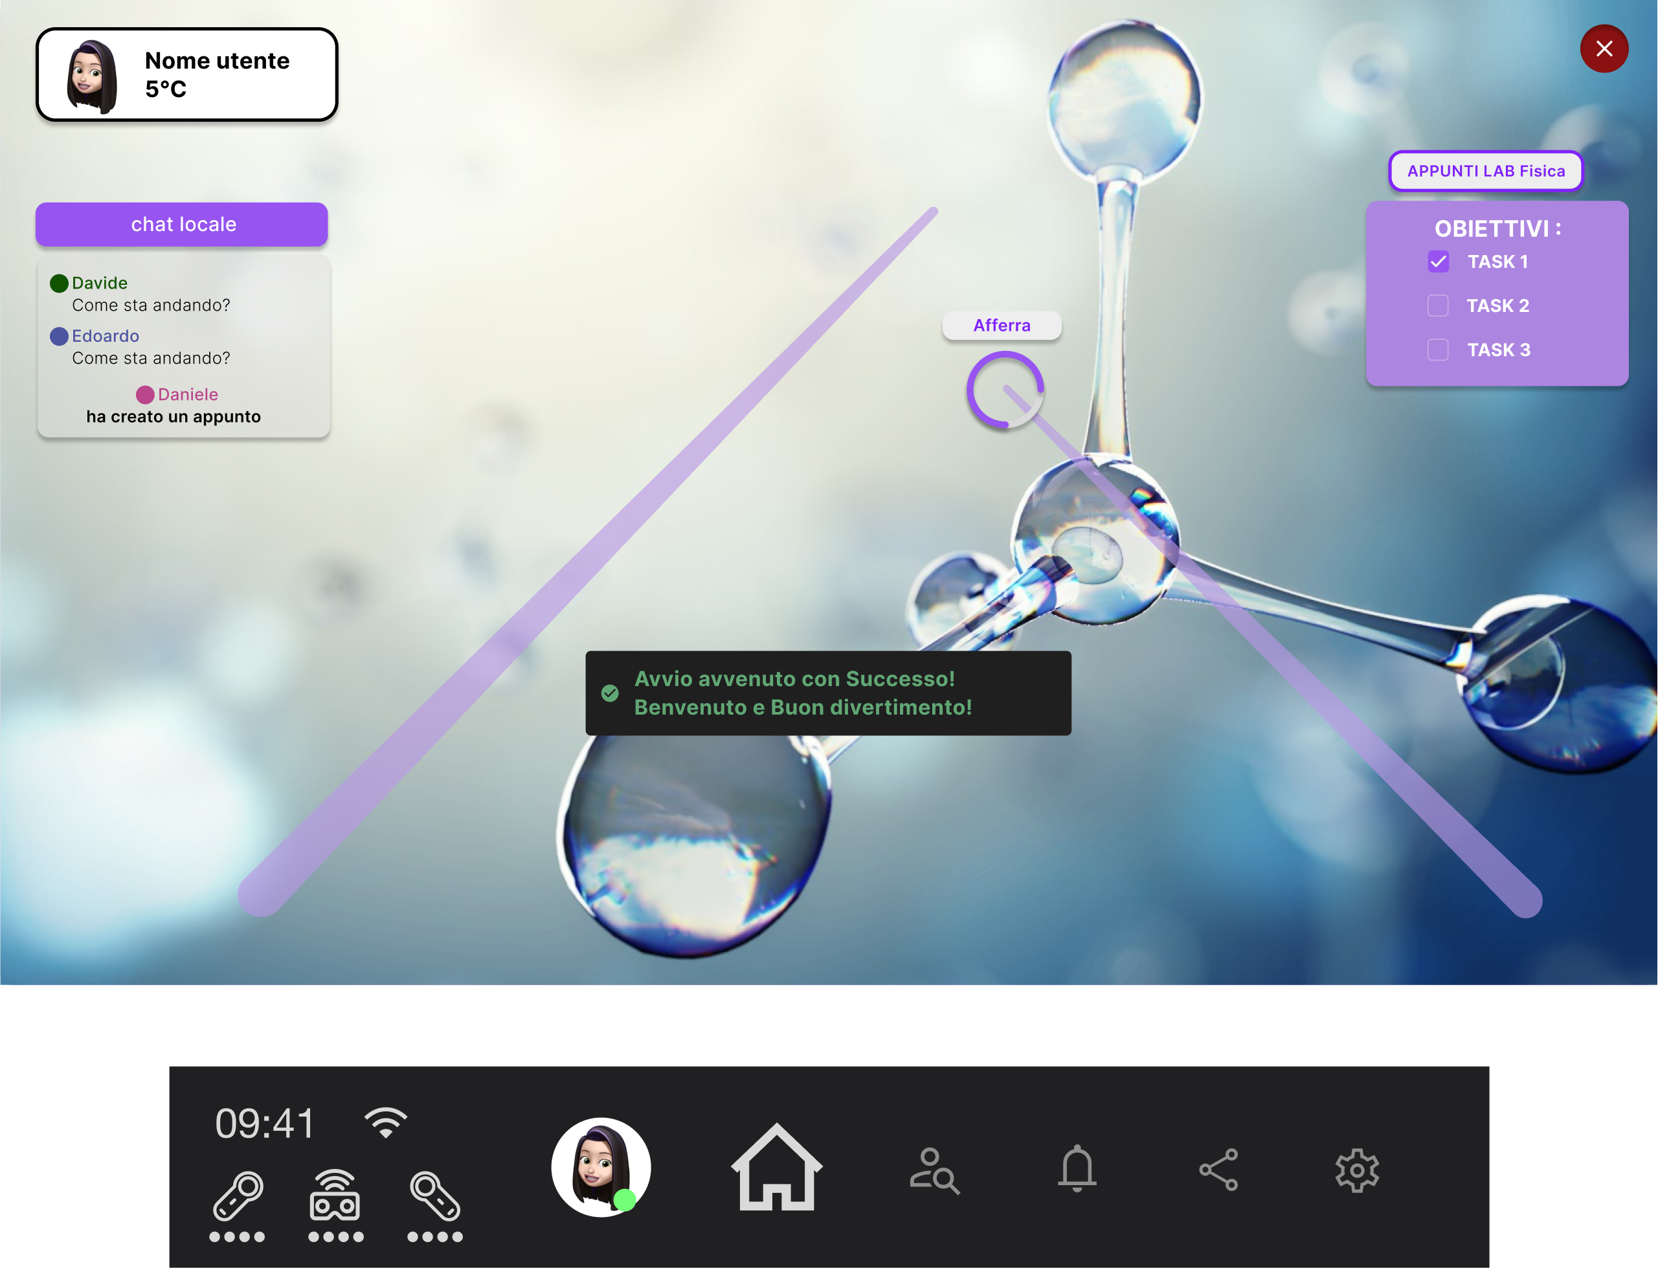Image resolution: width=1658 pixels, height=1268 pixels.
Task: Select the right controller icon
Action: click(x=435, y=1196)
